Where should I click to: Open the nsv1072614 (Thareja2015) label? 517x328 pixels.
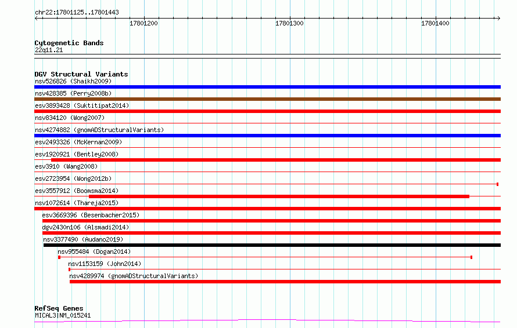pyautogui.click(x=77, y=203)
